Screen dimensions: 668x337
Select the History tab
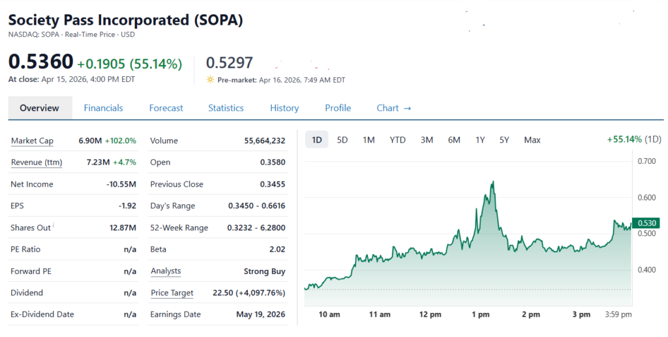pyautogui.click(x=284, y=108)
